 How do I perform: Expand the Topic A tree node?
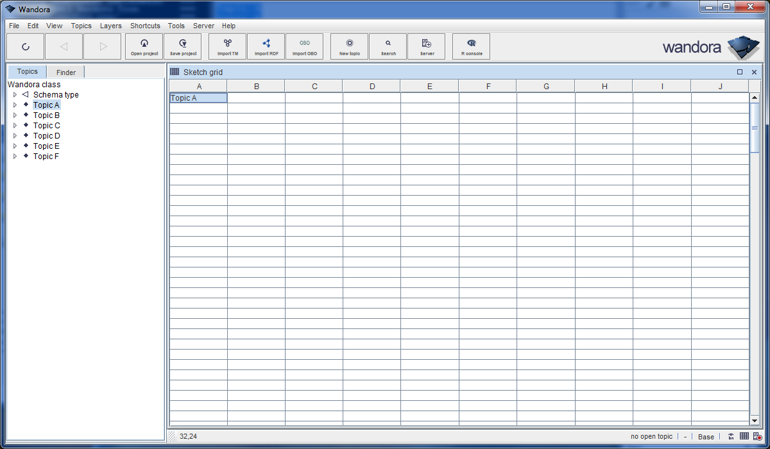[15, 105]
